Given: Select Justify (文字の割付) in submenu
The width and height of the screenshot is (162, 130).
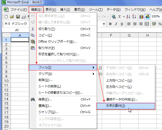Looking at the screenshot, I should pyautogui.click(x=126, y=106).
